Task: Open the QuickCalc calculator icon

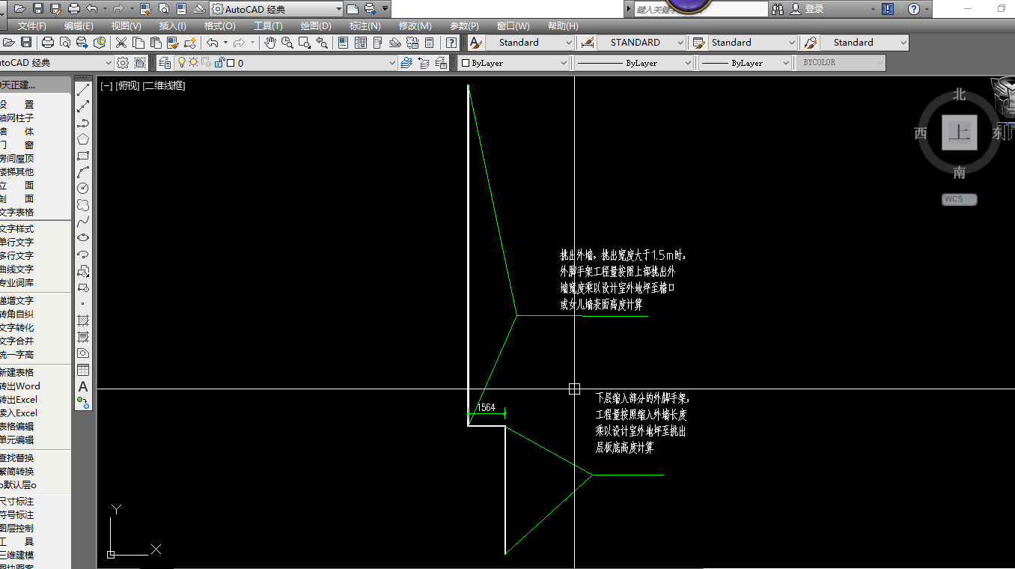Action: pos(430,43)
